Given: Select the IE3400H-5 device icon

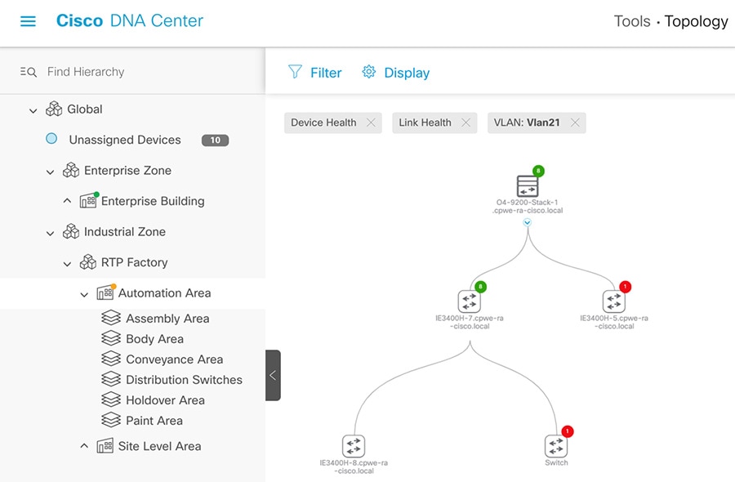Looking at the screenshot, I should pyautogui.click(x=614, y=302).
